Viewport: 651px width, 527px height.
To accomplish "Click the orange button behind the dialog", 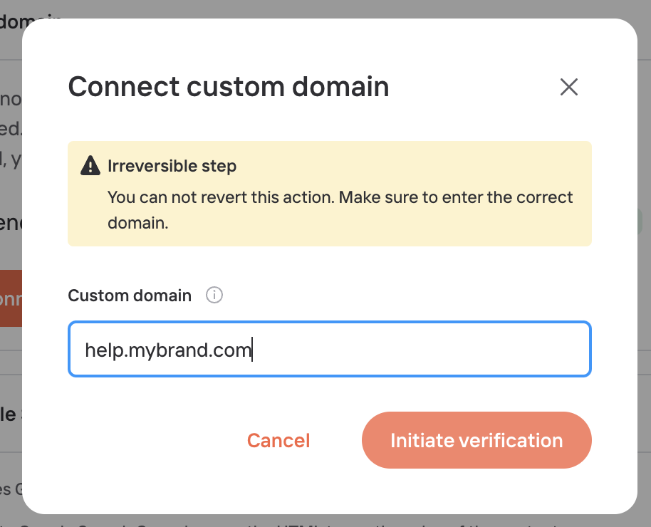I will tap(11, 298).
